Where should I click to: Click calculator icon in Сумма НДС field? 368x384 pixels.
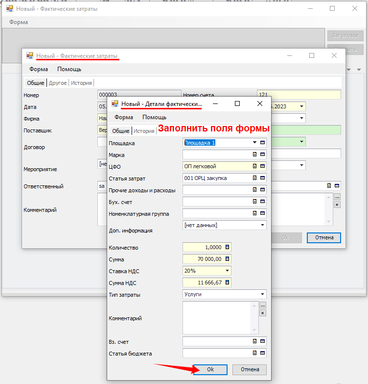[227, 282]
